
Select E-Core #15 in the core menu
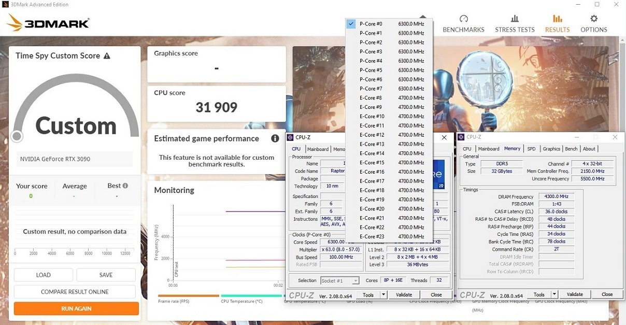(389, 163)
